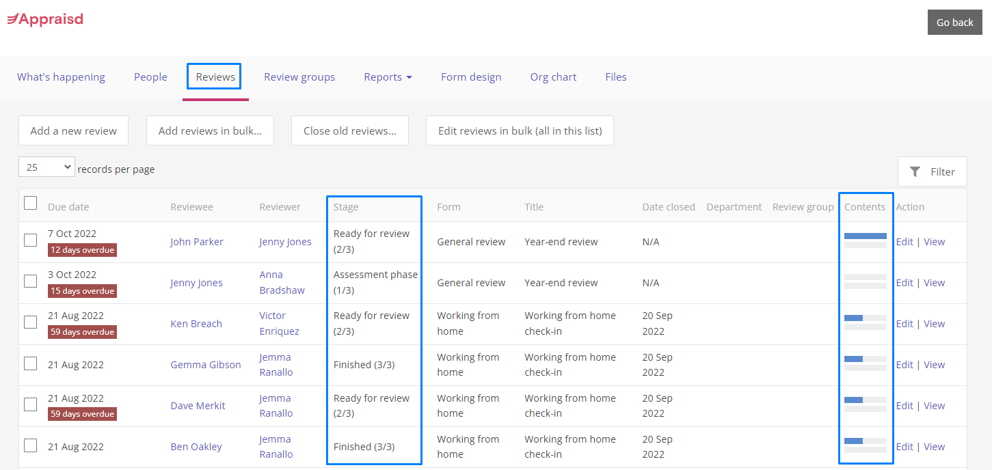Click Add a new review
The width and height of the screenshot is (992, 470).
coord(73,130)
